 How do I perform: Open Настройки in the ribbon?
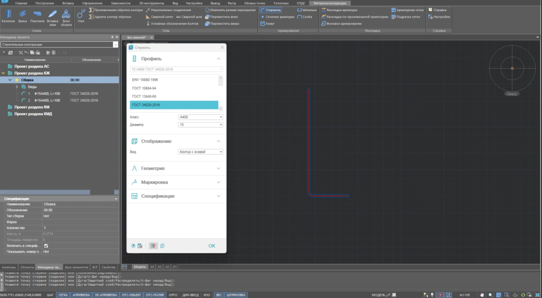point(442,16)
